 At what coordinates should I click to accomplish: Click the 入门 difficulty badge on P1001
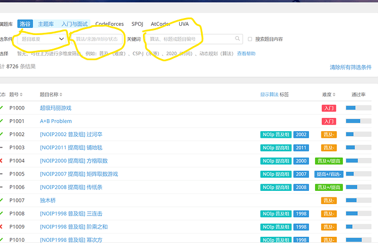click(x=329, y=121)
